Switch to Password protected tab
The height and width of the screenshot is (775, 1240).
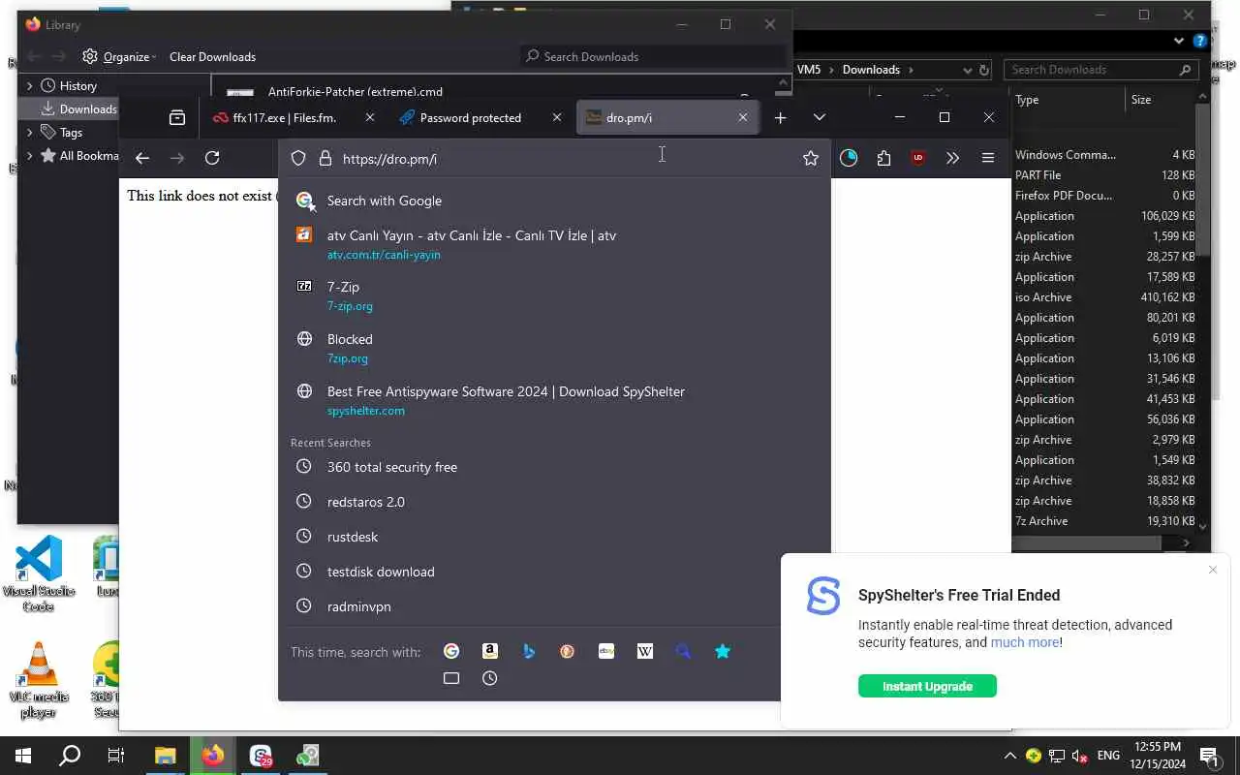tap(471, 117)
